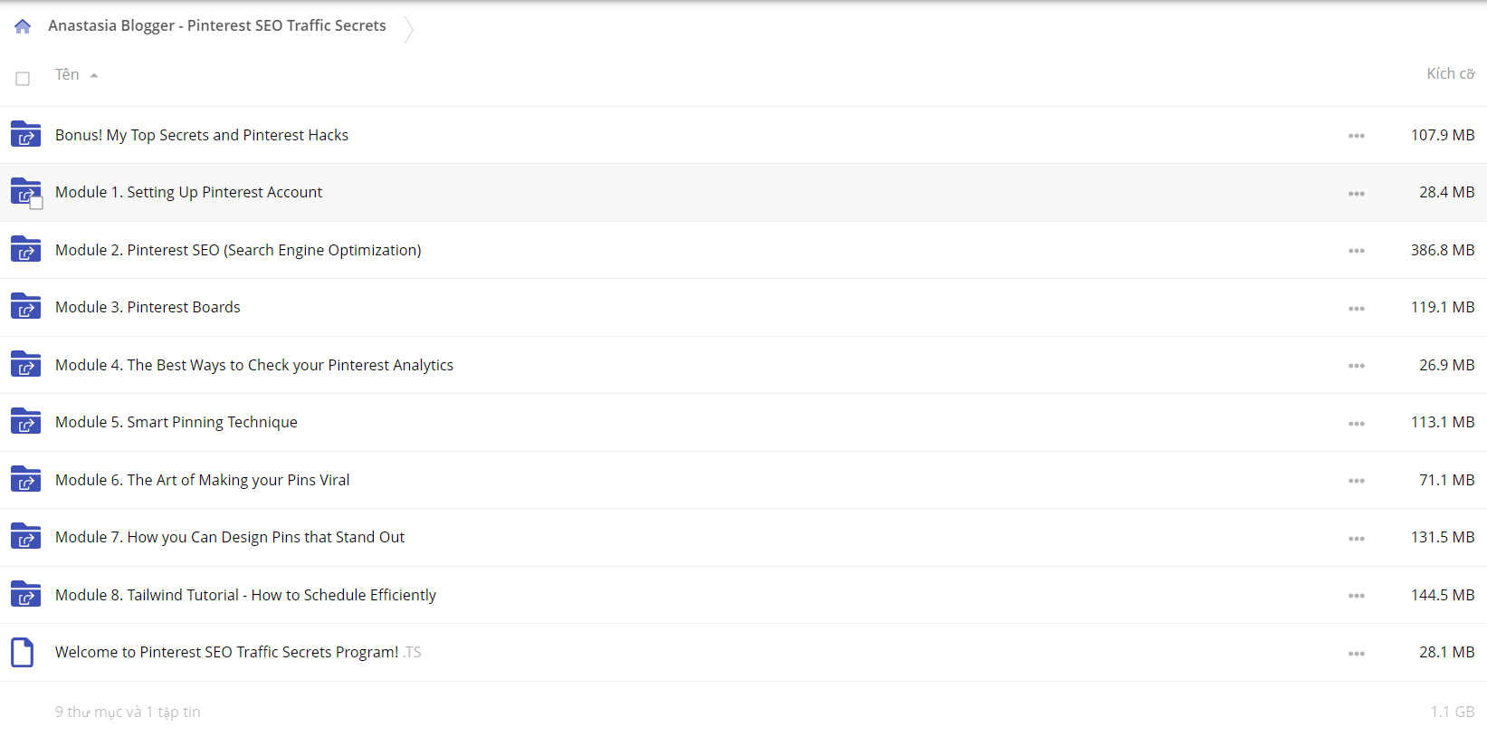Click the 131.5 MB size value
The image size is (1487, 747).
click(x=1443, y=537)
